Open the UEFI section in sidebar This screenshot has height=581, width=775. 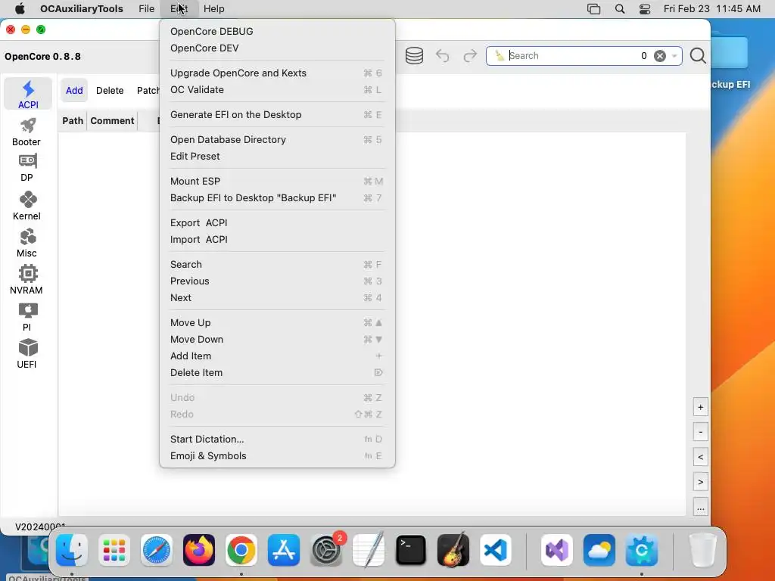click(x=26, y=354)
